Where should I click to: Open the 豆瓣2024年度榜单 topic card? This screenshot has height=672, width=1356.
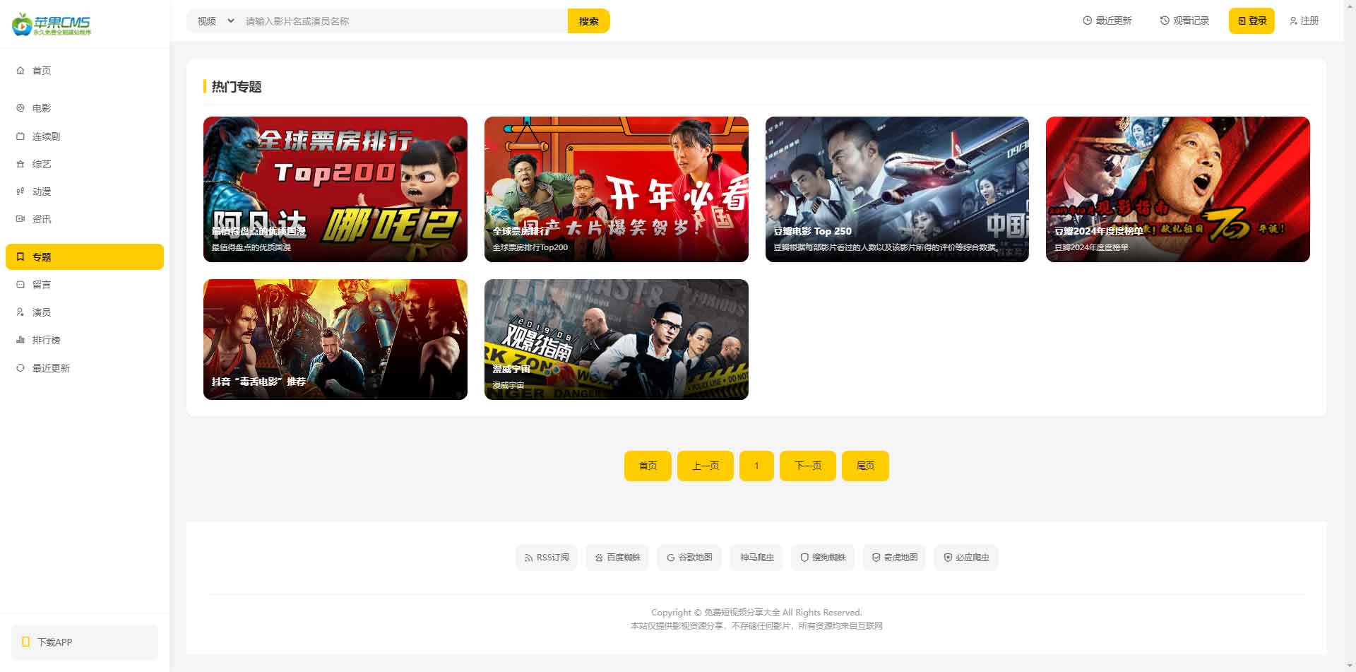point(1178,189)
